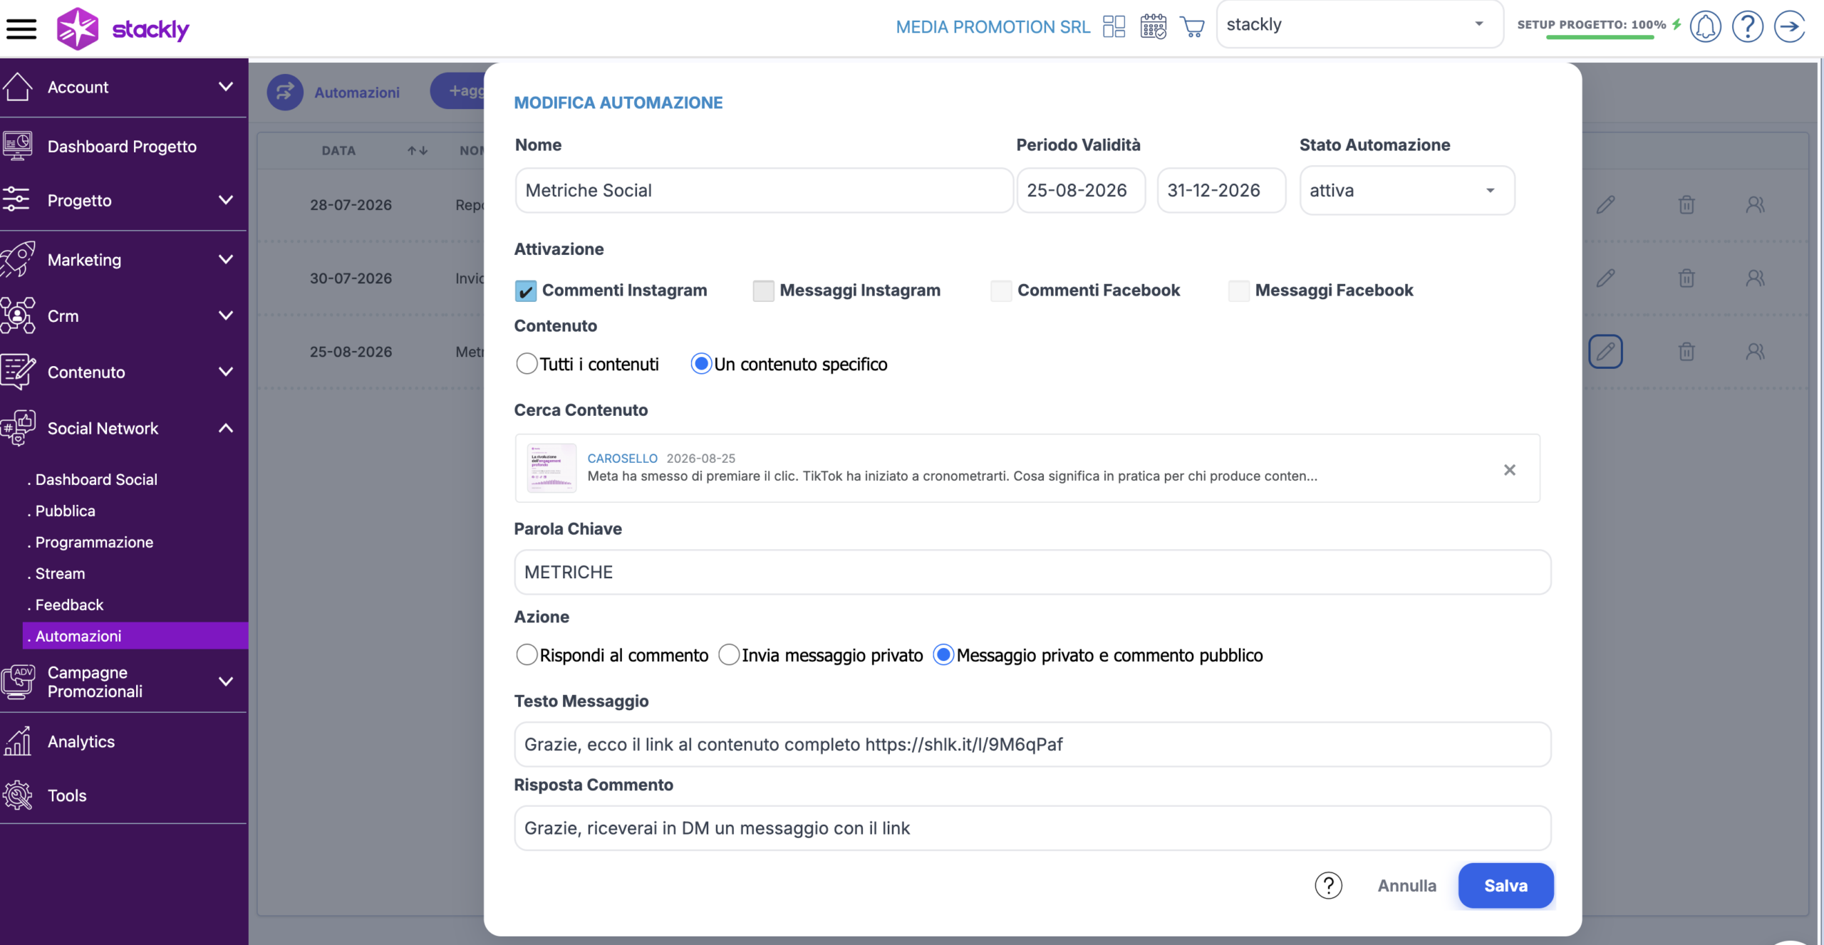Open the dashboard grid icon in header
The width and height of the screenshot is (1824, 945).
[x=1114, y=27]
